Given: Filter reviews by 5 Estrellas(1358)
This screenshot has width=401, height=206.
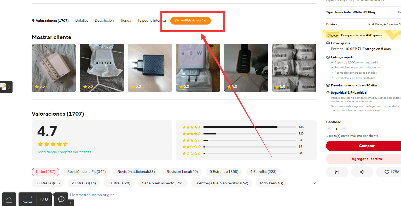Looking at the screenshot, I should (x=224, y=172).
